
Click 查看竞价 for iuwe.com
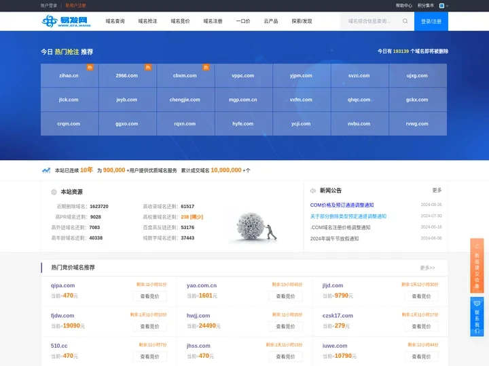click(421, 357)
